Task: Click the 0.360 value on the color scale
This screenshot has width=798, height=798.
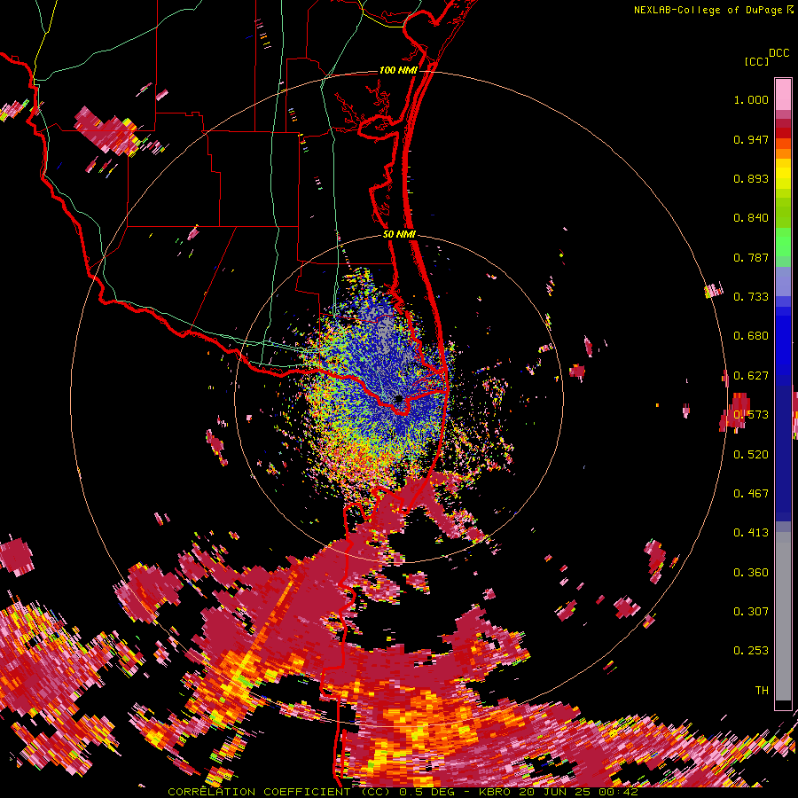Action: 751,573
